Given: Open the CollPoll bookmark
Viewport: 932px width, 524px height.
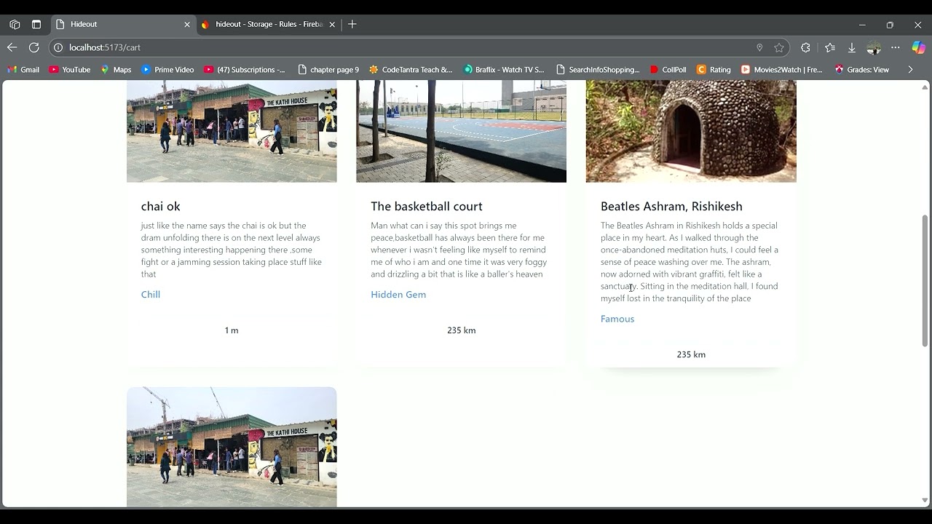Looking at the screenshot, I should (668, 69).
